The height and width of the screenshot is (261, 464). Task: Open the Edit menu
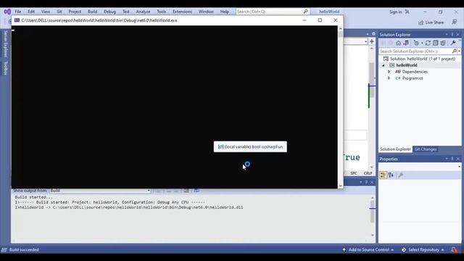pyautogui.click(x=31, y=12)
